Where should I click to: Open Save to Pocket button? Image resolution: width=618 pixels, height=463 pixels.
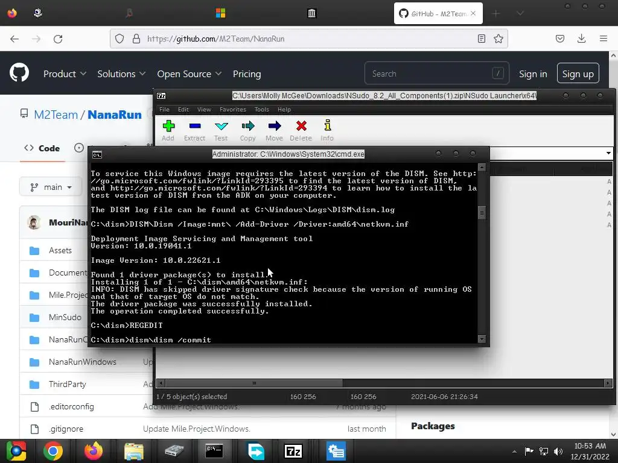coord(560,39)
